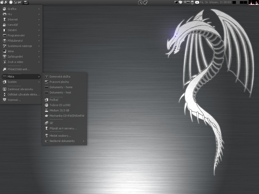Image resolution: width=259 pixels, height=194 pixels.
Task: Open the Dokumenty - home bookmark
Action: click(x=64, y=87)
